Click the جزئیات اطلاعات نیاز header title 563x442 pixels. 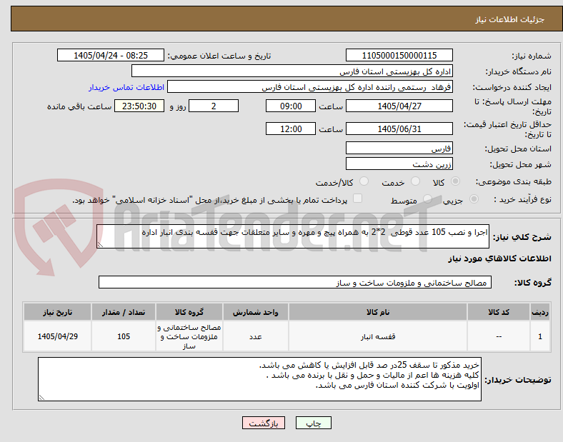tap(509, 19)
